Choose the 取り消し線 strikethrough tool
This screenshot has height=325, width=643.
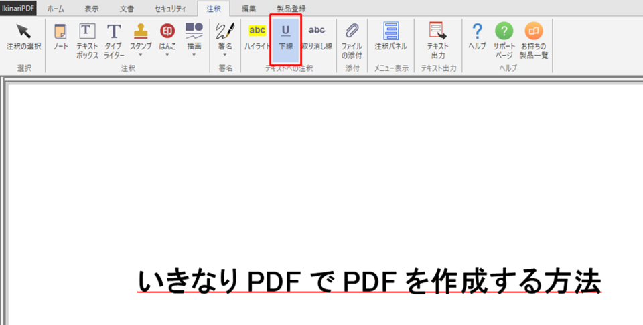point(317,37)
